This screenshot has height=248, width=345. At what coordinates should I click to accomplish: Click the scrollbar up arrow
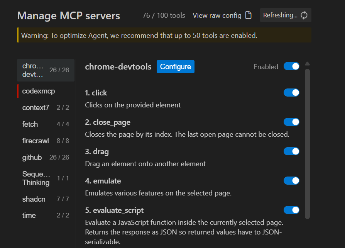tap(308, 64)
